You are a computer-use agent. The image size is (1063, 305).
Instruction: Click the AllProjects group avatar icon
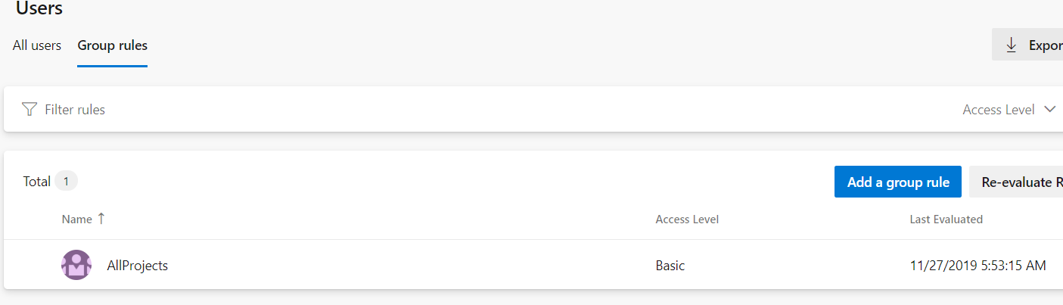coord(76,265)
